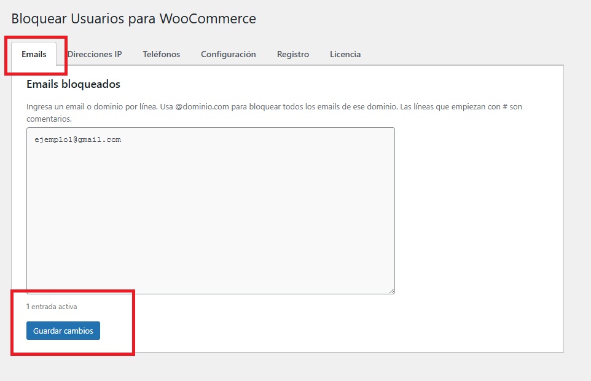Click the @dominio.com example in help text
The height and width of the screenshot is (381, 591).
click(206, 106)
